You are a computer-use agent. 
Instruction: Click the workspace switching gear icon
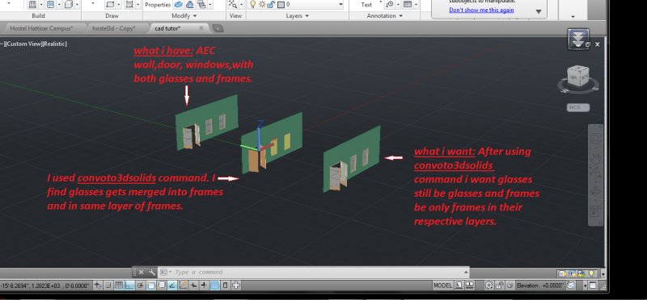click(489, 285)
